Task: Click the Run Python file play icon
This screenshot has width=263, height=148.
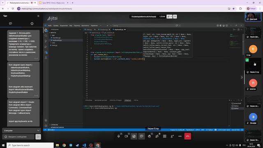Action: (x=234, y=30)
